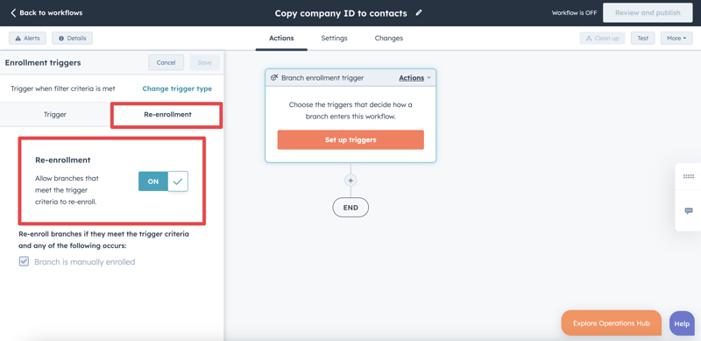The image size is (701, 341).
Task: Open the Help button
Action: [682, 323]
